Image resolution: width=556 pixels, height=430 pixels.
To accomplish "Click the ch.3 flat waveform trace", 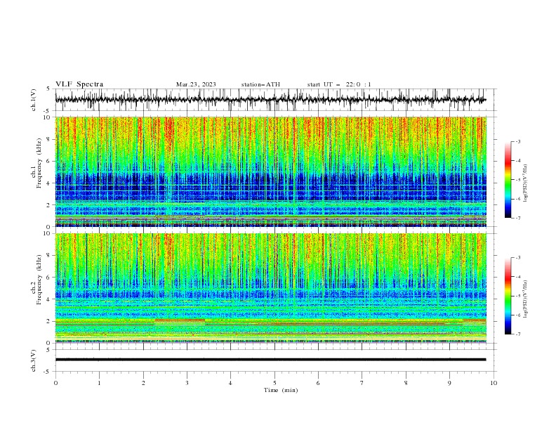I will (270, 360).
